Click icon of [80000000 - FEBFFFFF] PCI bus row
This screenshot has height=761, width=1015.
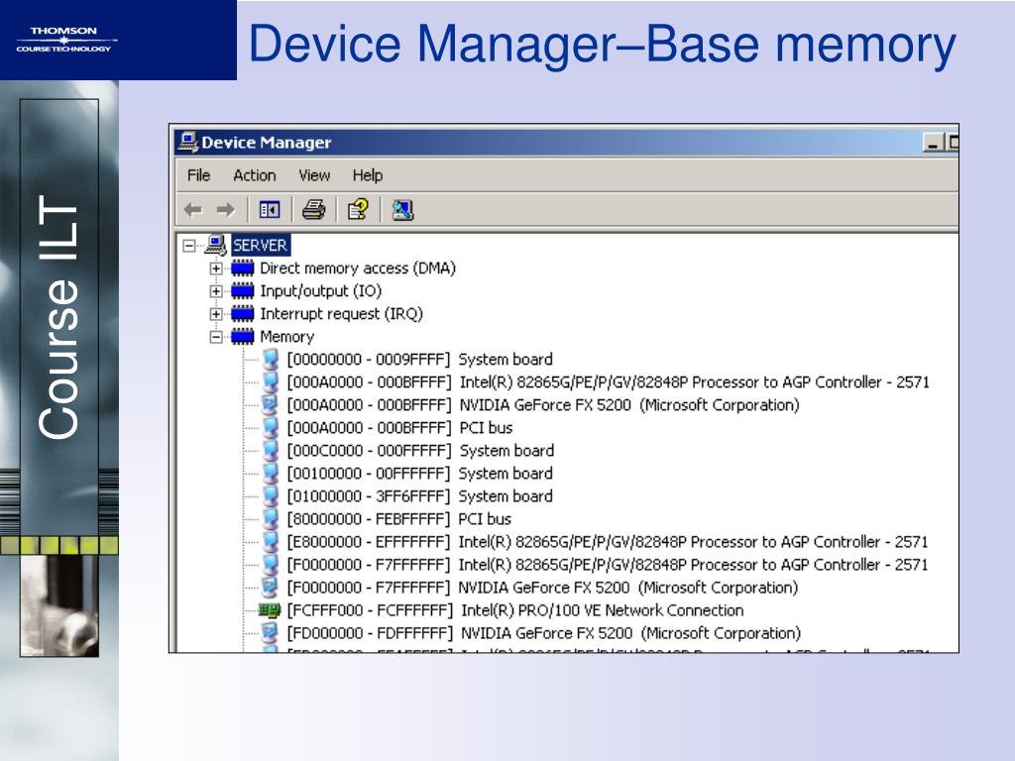point(270,519)
